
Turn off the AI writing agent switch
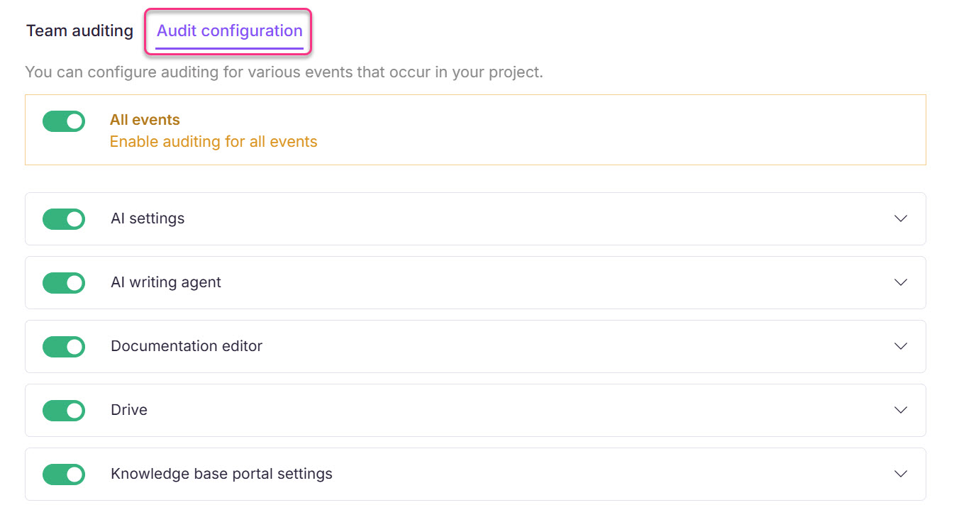coord(63,282)
